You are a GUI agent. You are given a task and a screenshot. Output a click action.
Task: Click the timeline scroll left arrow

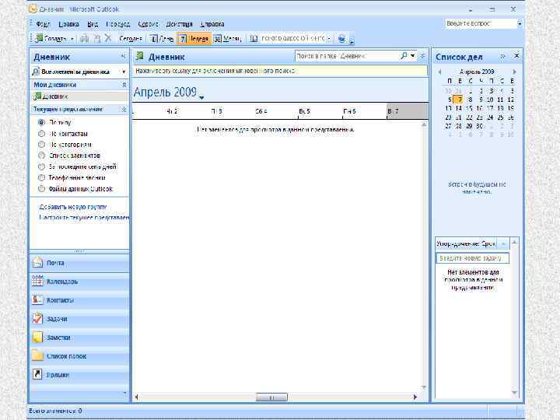(x=136, y=397)
